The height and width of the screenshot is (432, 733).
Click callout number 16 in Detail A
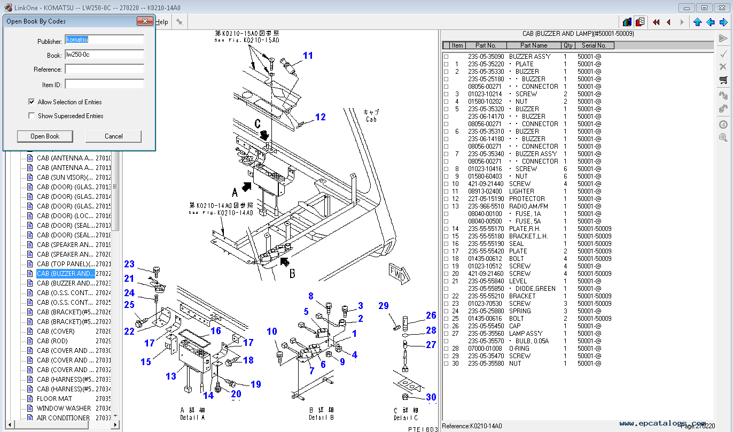click(x=215, y=331)
